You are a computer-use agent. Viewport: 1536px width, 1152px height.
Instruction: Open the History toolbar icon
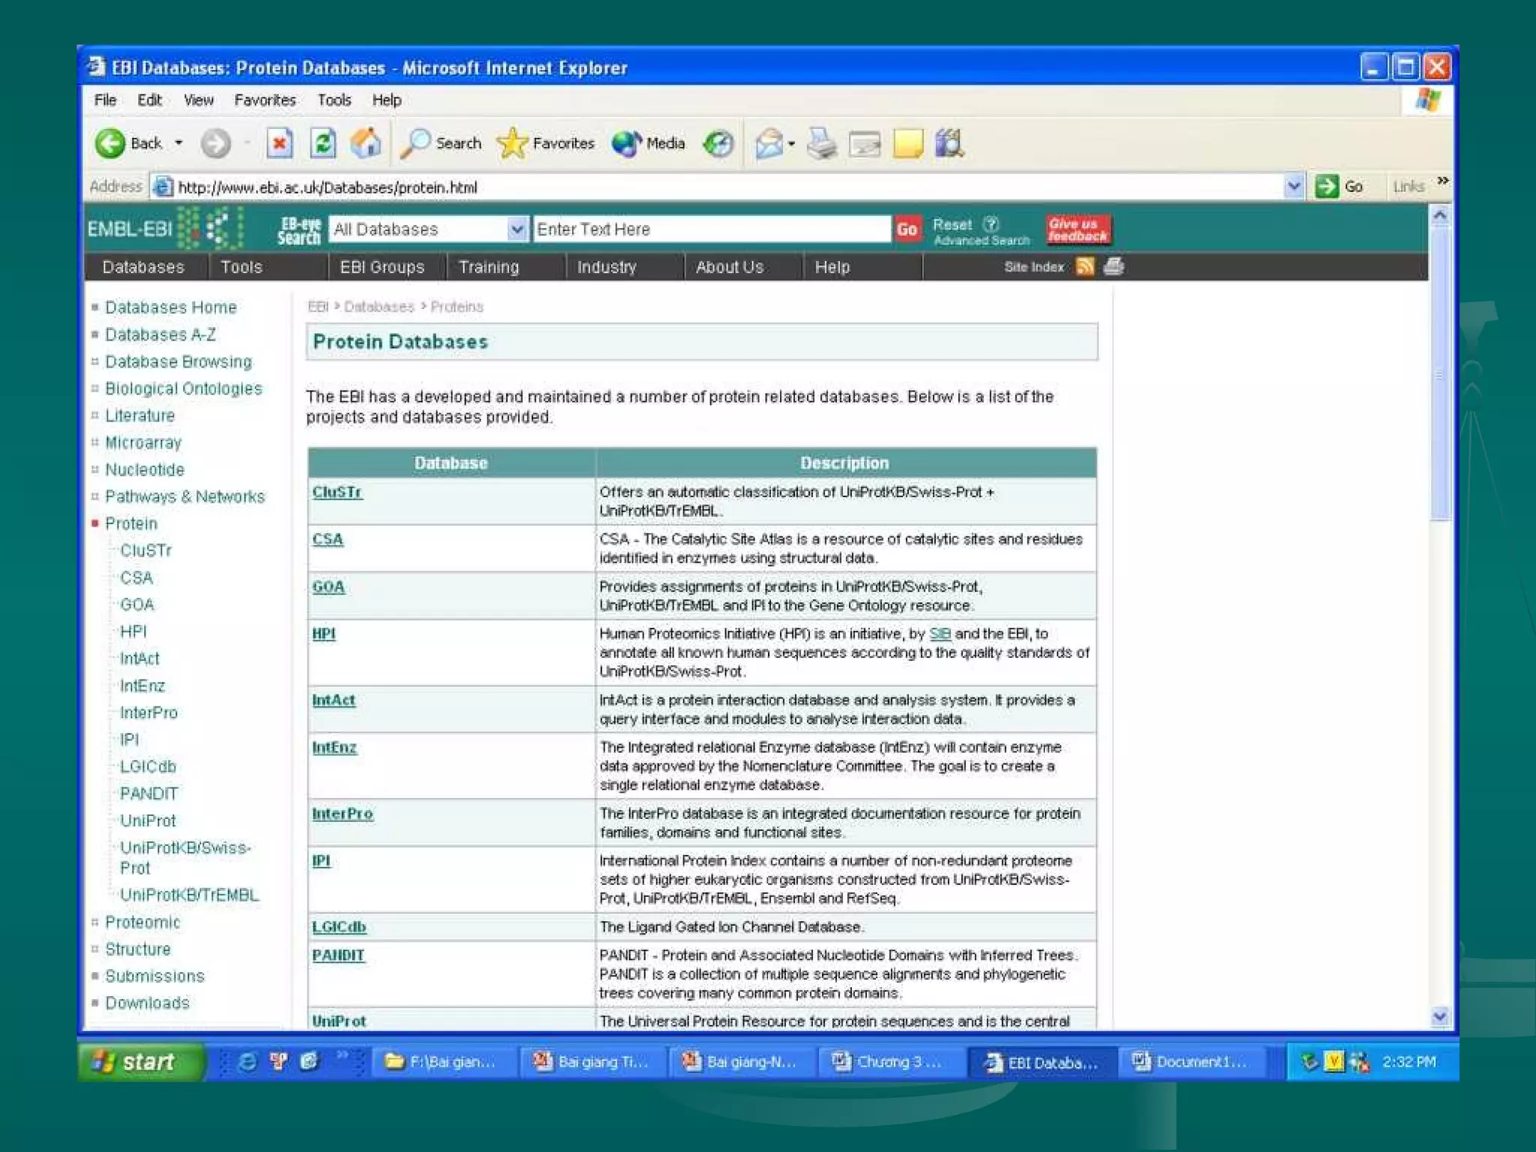point(718,142)
